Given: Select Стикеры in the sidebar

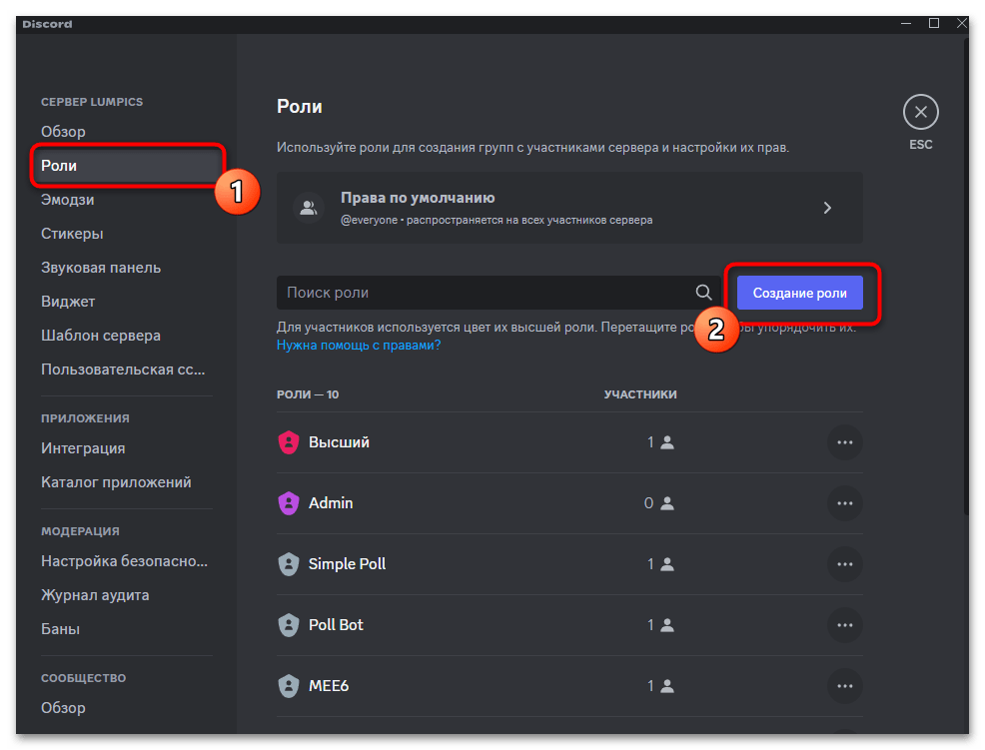Looking at the screenshot, I should tap(72, 234).
